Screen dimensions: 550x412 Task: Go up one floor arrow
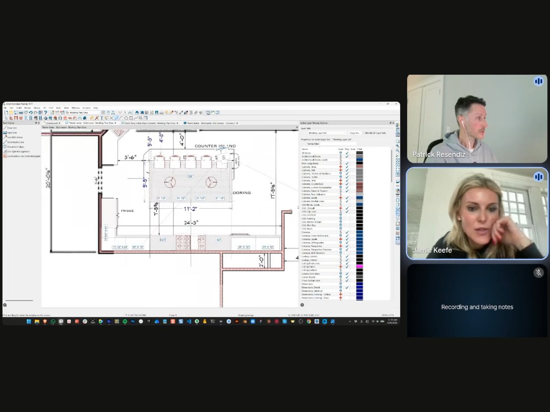130,113
